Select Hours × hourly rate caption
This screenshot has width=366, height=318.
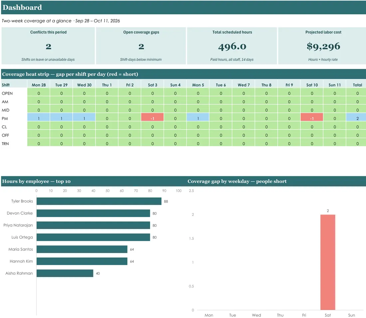pos(323,60)
